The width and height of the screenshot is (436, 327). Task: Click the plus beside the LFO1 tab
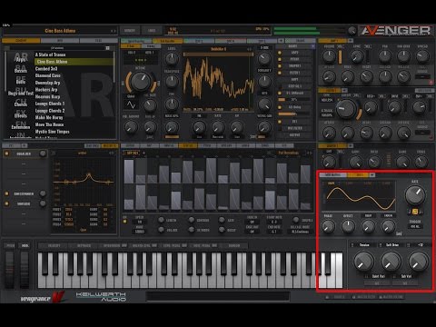coord(372,174)
